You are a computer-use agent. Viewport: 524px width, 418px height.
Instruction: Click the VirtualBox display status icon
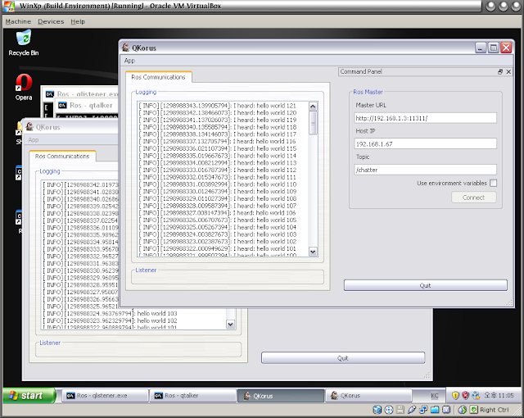pos(446,410)
